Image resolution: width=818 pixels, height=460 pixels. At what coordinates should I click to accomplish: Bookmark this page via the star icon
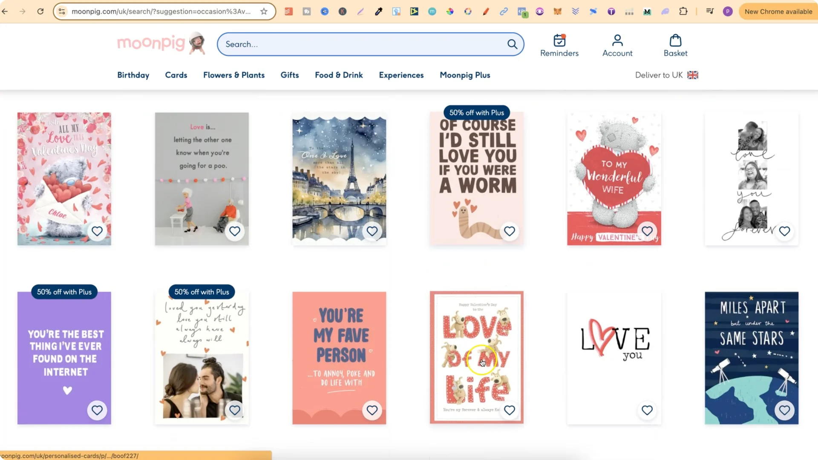(x=264, y=11)
